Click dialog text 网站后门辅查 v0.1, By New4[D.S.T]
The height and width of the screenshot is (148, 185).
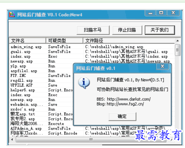pyautogui.click(x=130, y=80)
